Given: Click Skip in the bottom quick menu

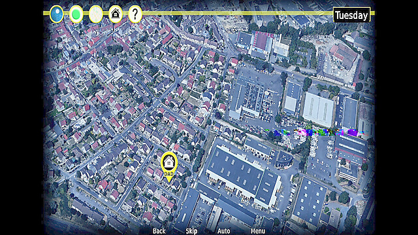Looking at the screenshot, I should point(191,231).
